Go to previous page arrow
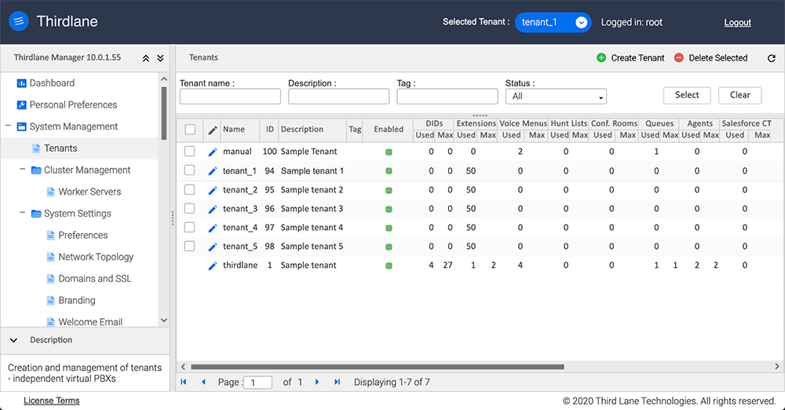Viewport: 785px width, 410px height. 203,382
